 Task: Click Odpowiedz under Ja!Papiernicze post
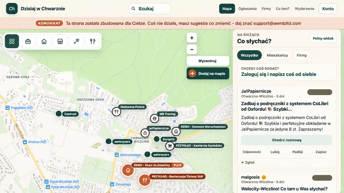tap(252, 152)
